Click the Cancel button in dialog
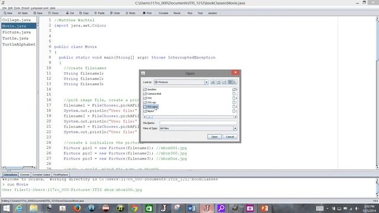Viewport: 379px width, 213px height. [230, 137]
